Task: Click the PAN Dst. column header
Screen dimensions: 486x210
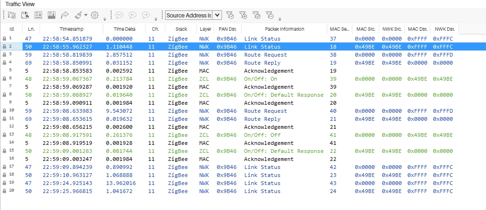Action: (228, 29)
